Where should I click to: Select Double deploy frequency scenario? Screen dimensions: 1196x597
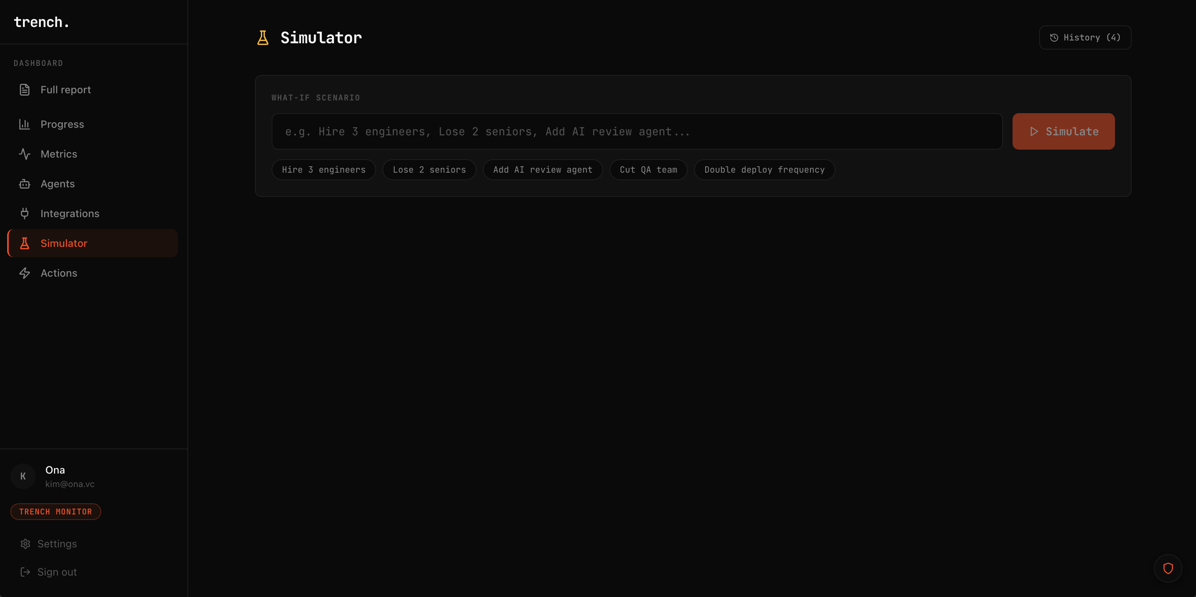coord(764,170)
